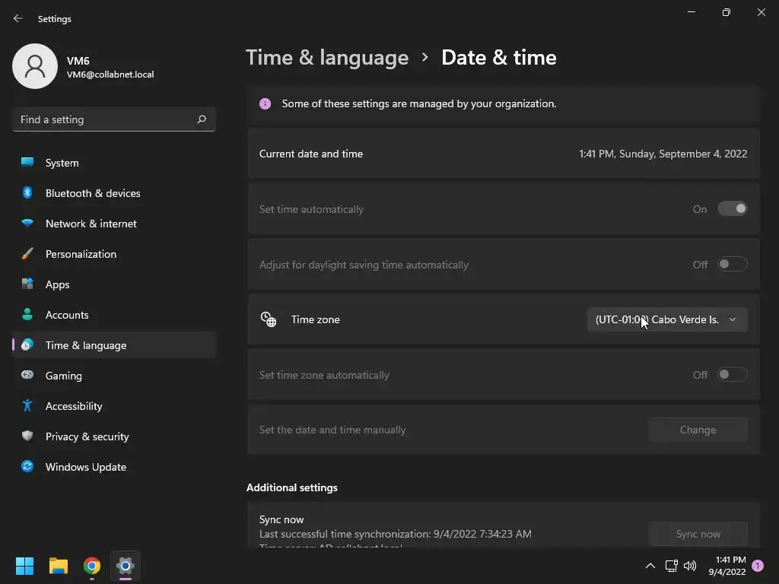This screenshot has height=584, width=779.
Task: Open the taskbar clock and date flyout
Action: click(727, 566)
